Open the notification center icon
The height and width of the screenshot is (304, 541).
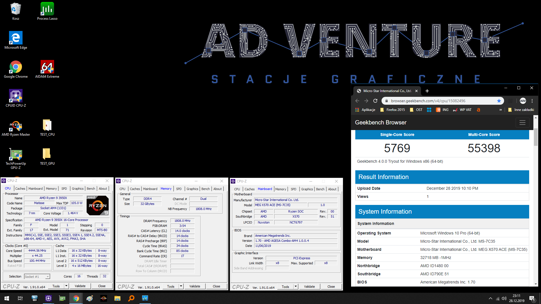532,298
